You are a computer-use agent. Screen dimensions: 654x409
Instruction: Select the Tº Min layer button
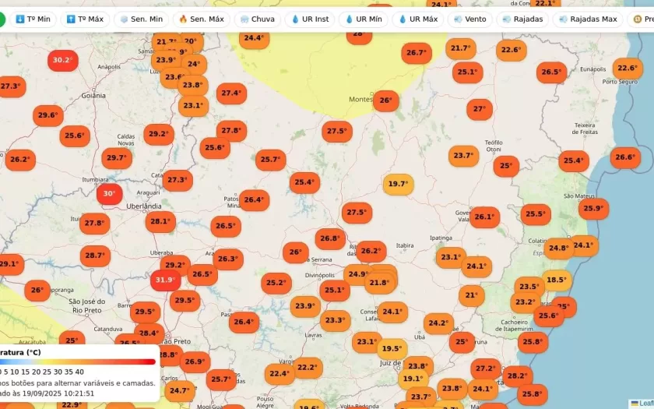(x=33, y=19)
